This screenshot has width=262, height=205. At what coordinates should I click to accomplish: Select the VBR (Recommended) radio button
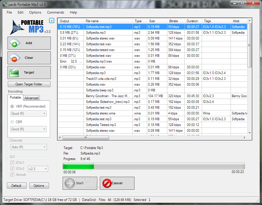pos(12,106)
